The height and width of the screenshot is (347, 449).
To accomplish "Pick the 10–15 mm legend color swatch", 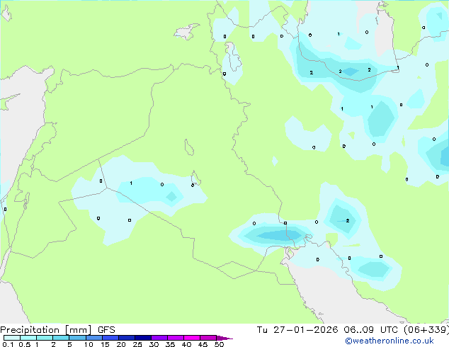I will point(94,338).
